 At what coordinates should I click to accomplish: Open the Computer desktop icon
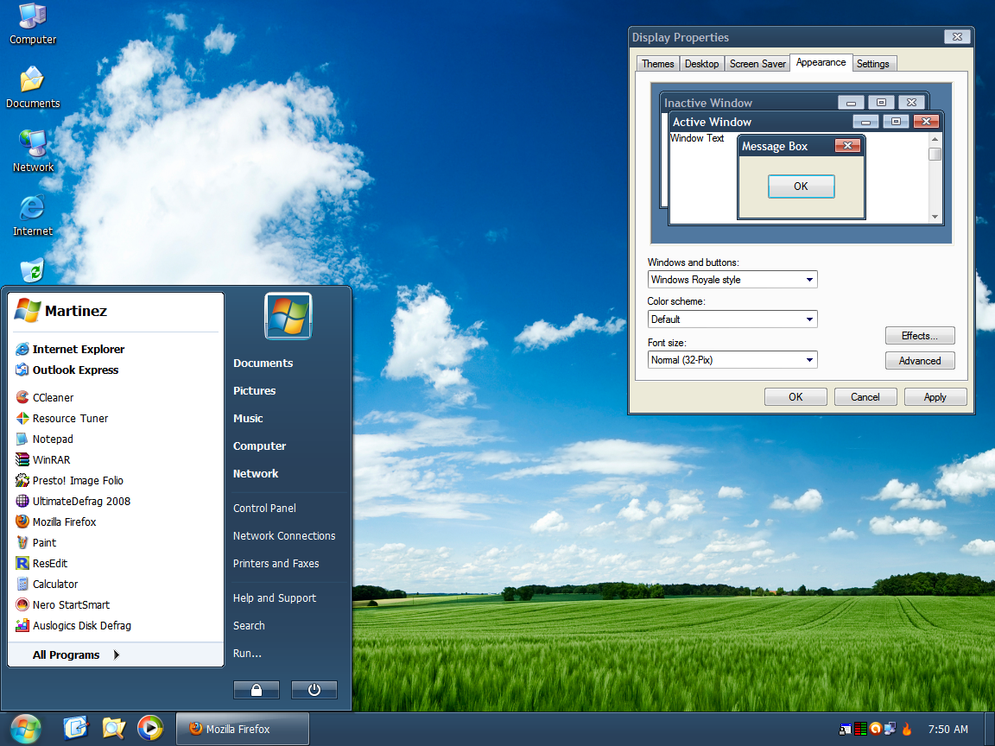click(33, 16)
